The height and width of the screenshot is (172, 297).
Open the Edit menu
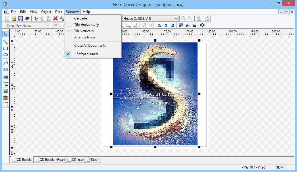(x=23, y=12)
